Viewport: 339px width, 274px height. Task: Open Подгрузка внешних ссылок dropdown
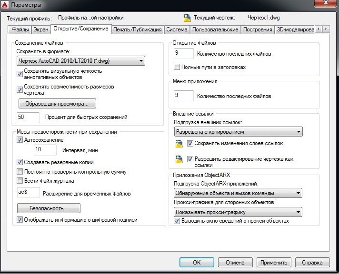pyautogui.click(x=238, y=132)
